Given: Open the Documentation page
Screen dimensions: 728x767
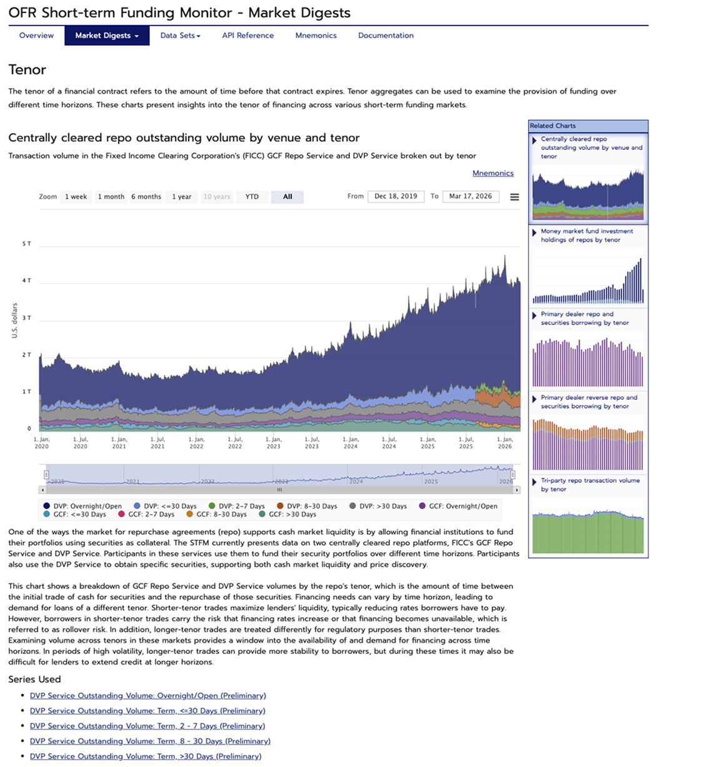Looking at the screenshot, I should coord(386,36).
